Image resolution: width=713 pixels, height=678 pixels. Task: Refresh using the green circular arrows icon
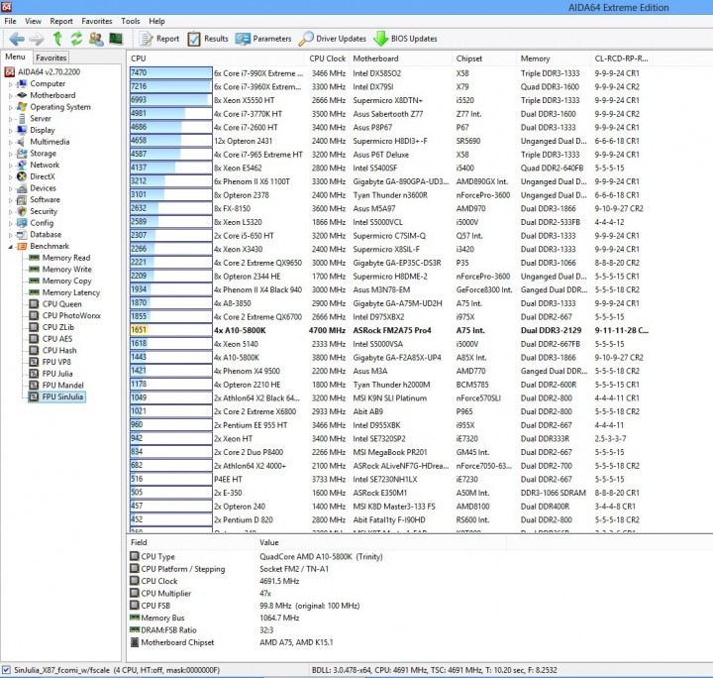pos(76,39)
